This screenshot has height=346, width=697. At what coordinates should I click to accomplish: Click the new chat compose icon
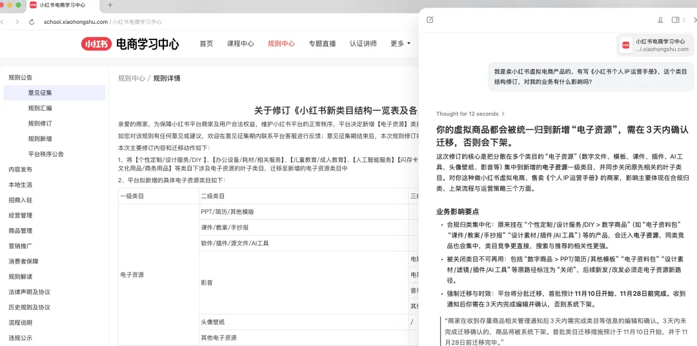pyautogui.click(x=430, y=20)
